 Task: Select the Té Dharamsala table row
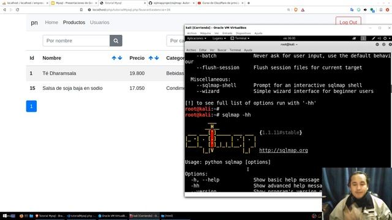[x=105, y=73]
